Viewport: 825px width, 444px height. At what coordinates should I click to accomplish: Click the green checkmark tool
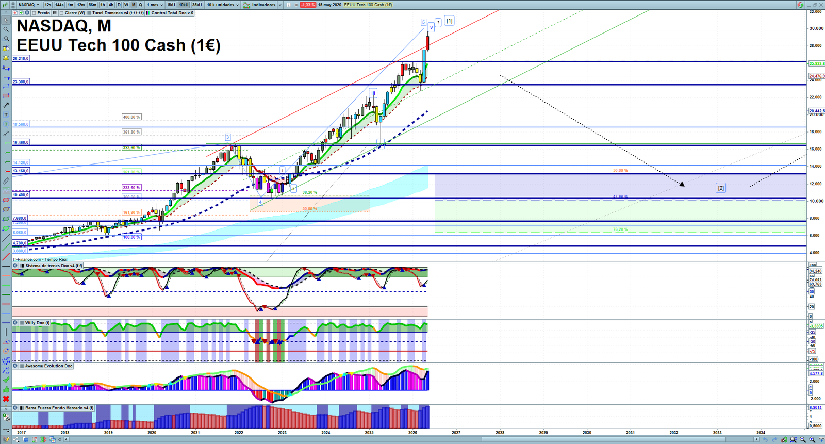6,380
